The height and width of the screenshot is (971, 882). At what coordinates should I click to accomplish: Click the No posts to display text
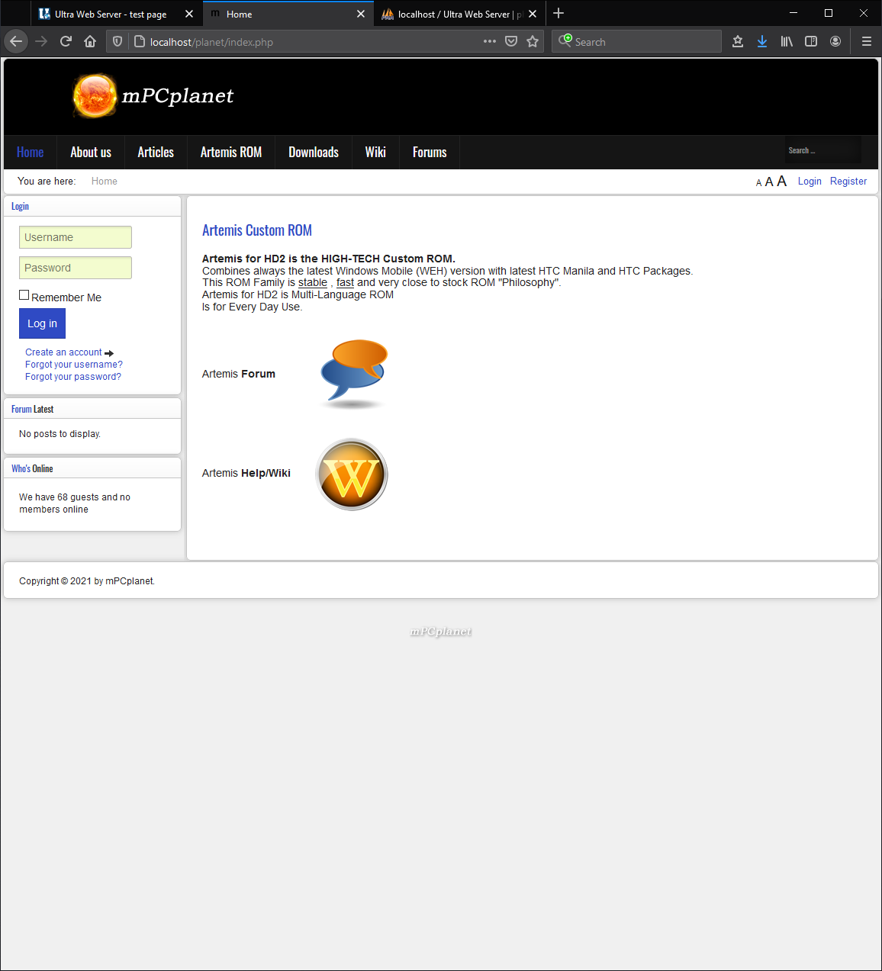click(x=60, y=434)
